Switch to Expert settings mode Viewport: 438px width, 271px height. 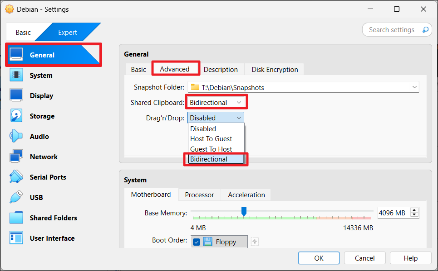click(68, 32)
